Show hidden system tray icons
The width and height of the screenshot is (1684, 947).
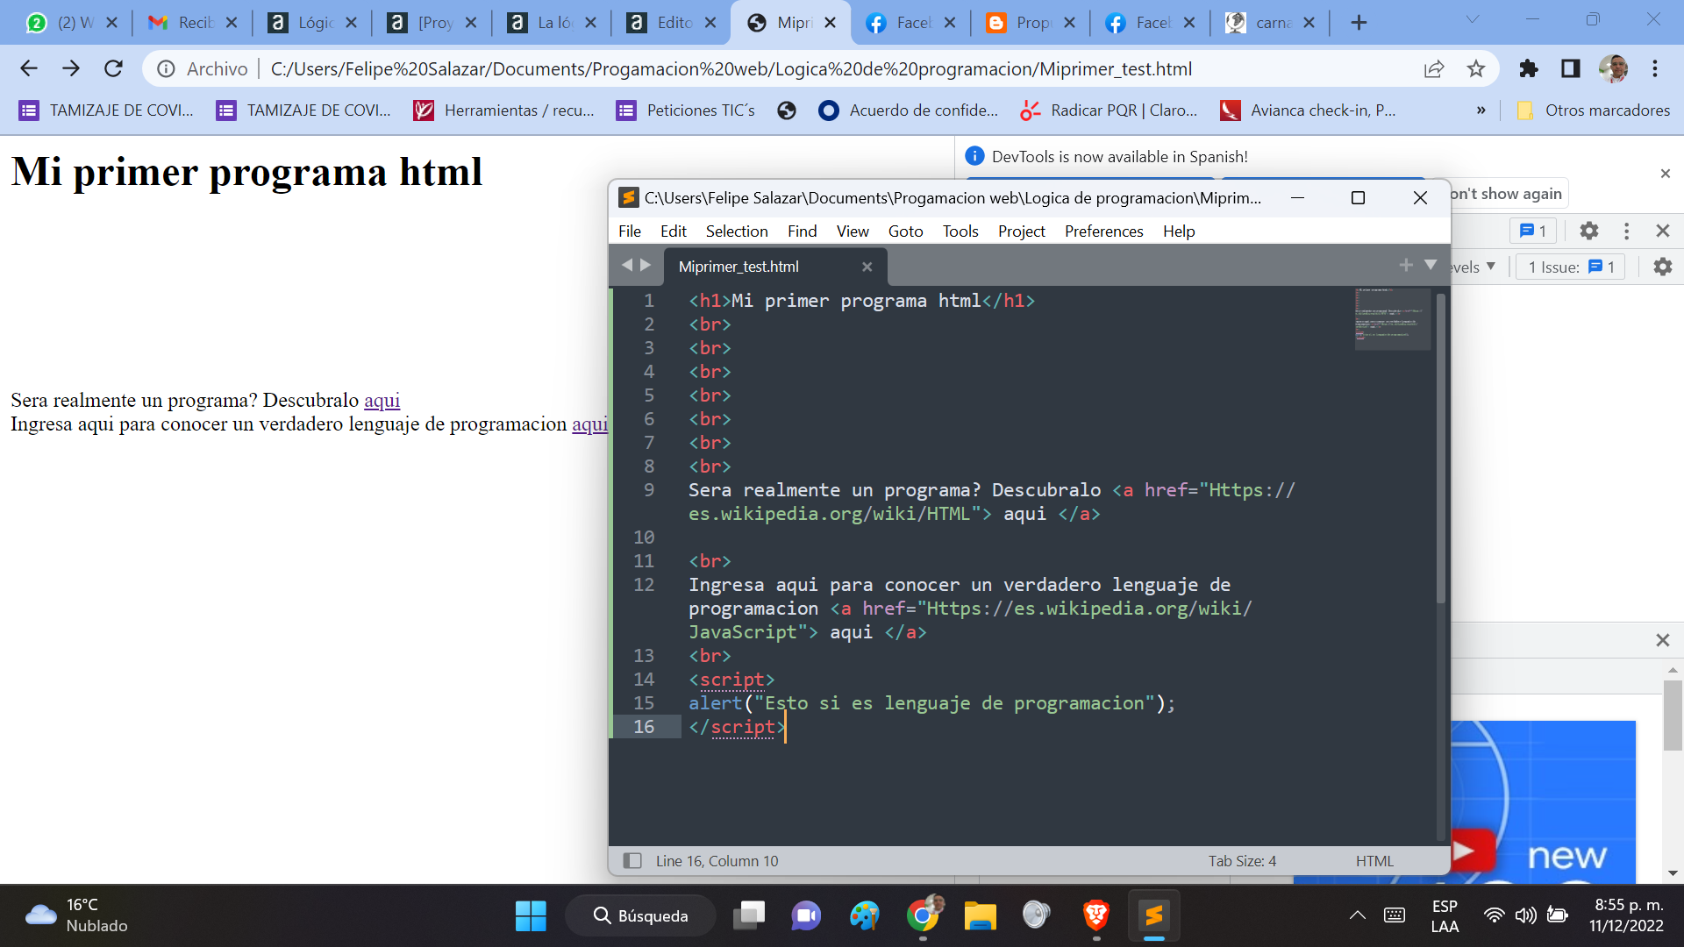point(1358,916)
